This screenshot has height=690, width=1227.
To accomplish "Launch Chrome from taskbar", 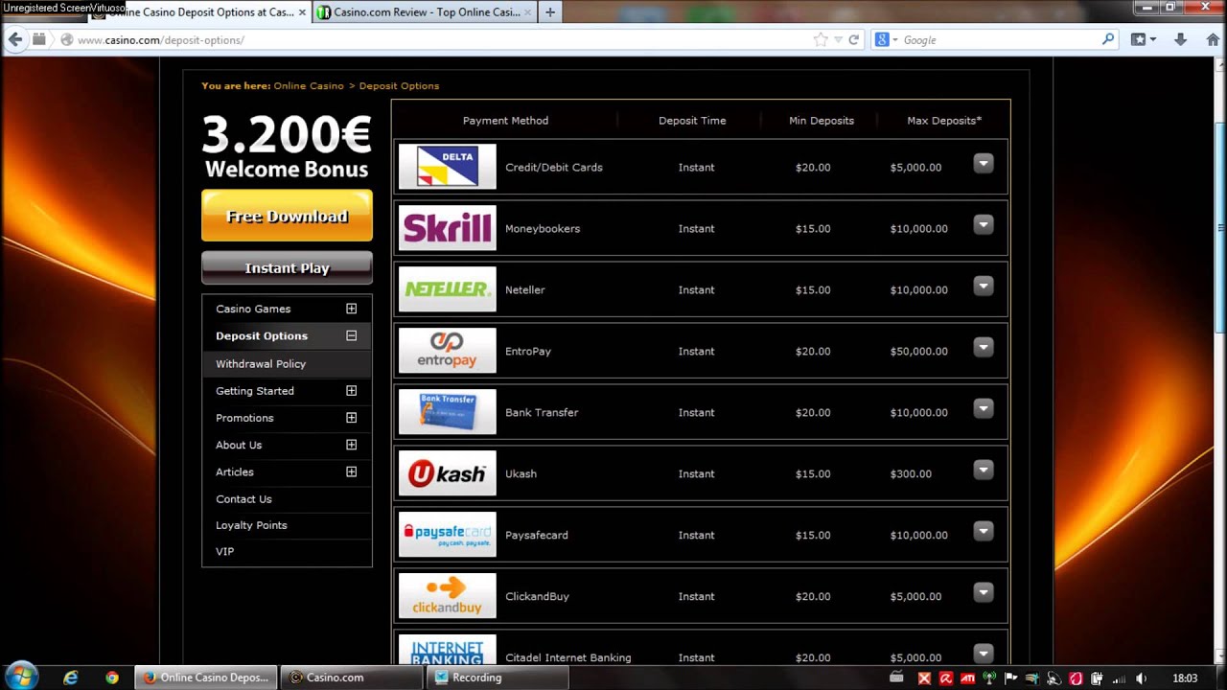I will pyautogui.click(x=112, y=678).
